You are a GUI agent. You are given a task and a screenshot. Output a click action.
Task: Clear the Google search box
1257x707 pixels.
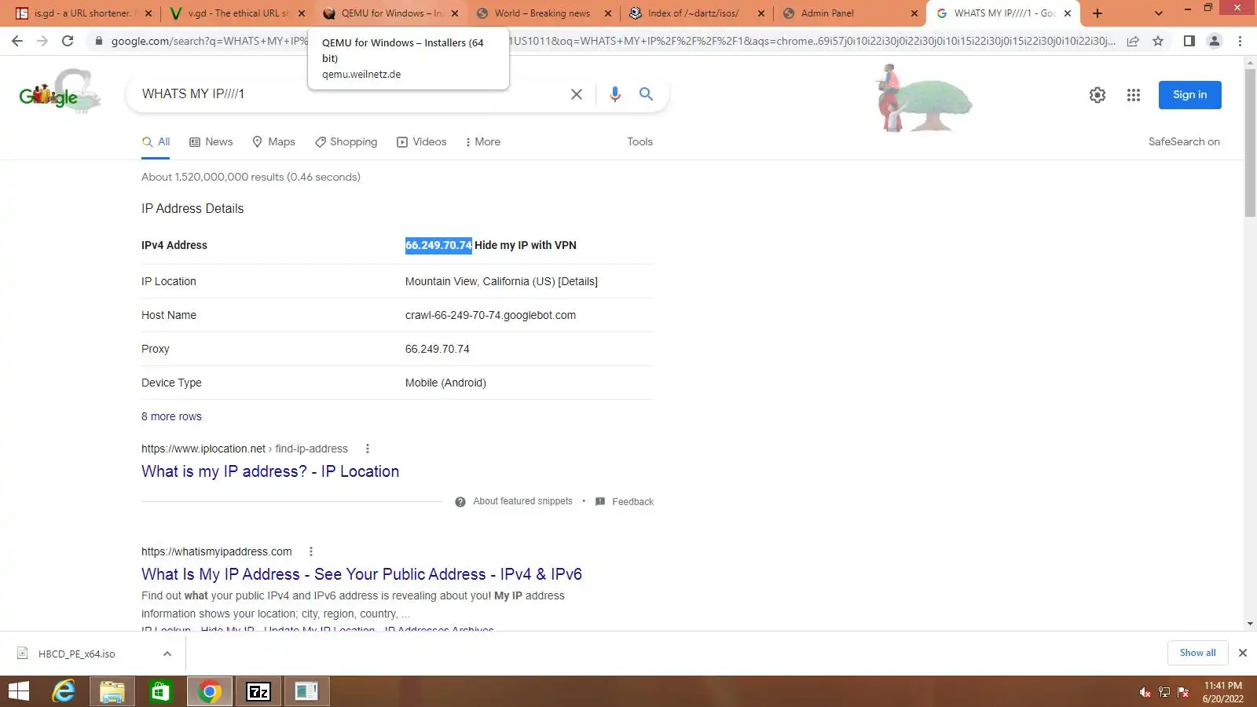click(x=576, y=94)
